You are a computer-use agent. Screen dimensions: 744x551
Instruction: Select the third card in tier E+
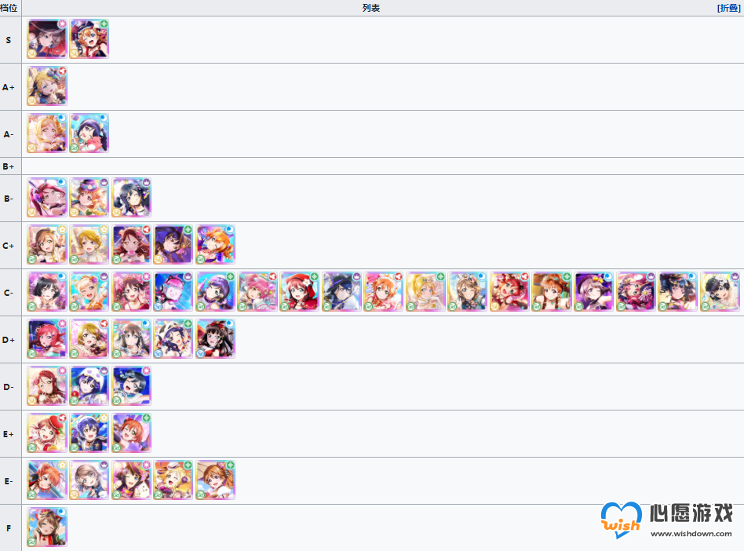point(131,432)
